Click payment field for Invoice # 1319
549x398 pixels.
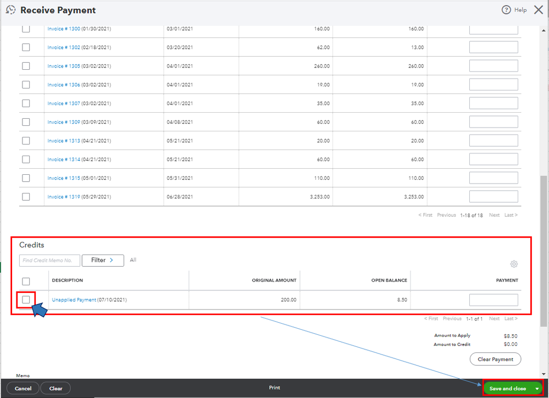493,197
